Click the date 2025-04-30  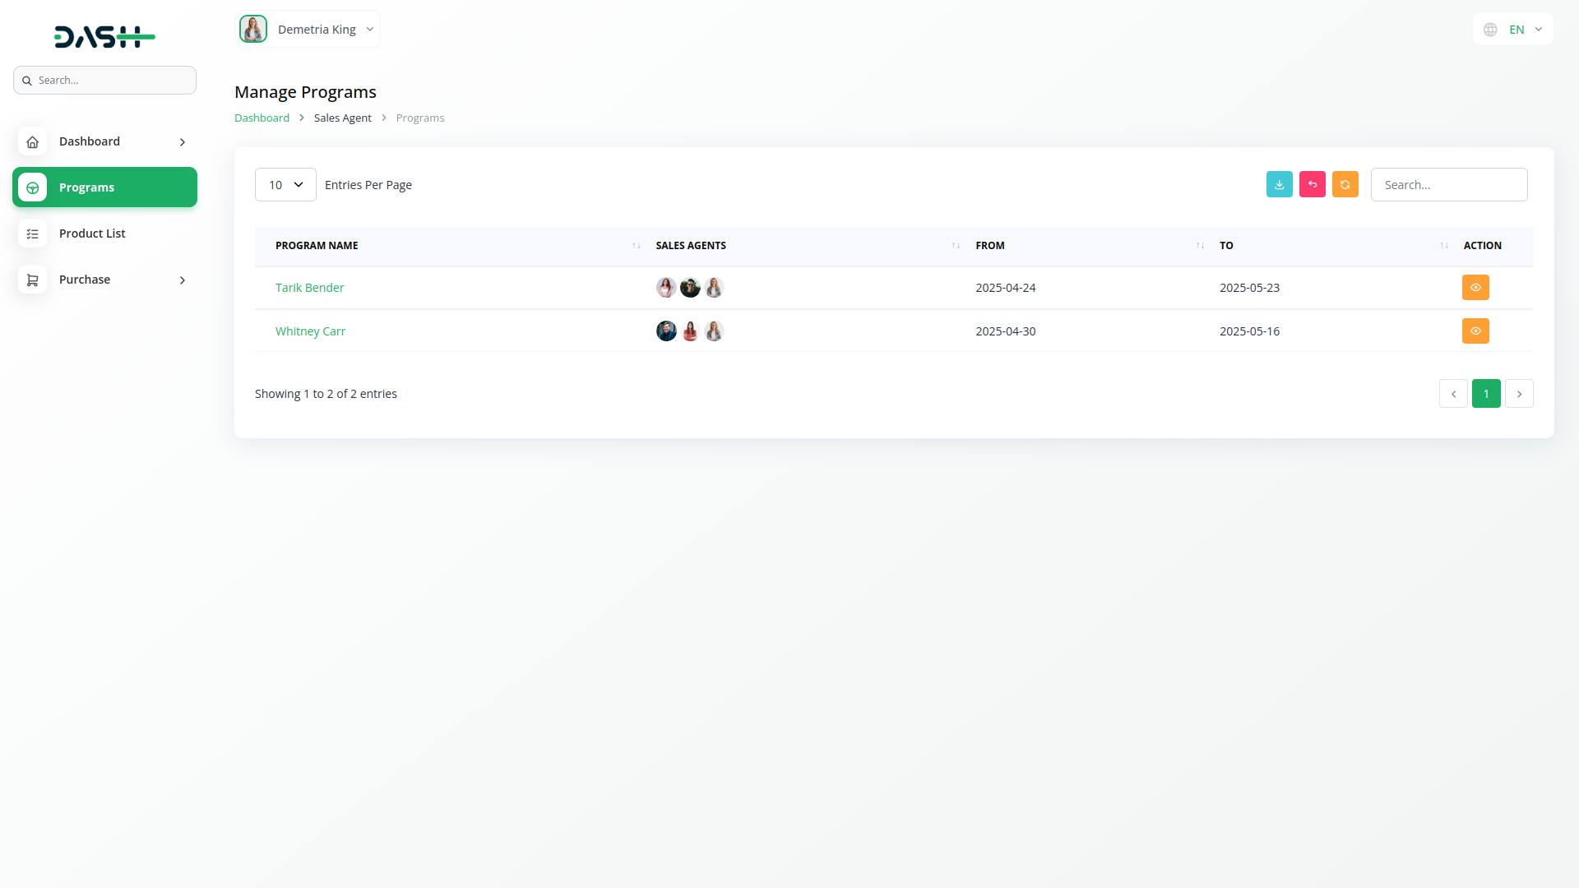coord(1005,331)
